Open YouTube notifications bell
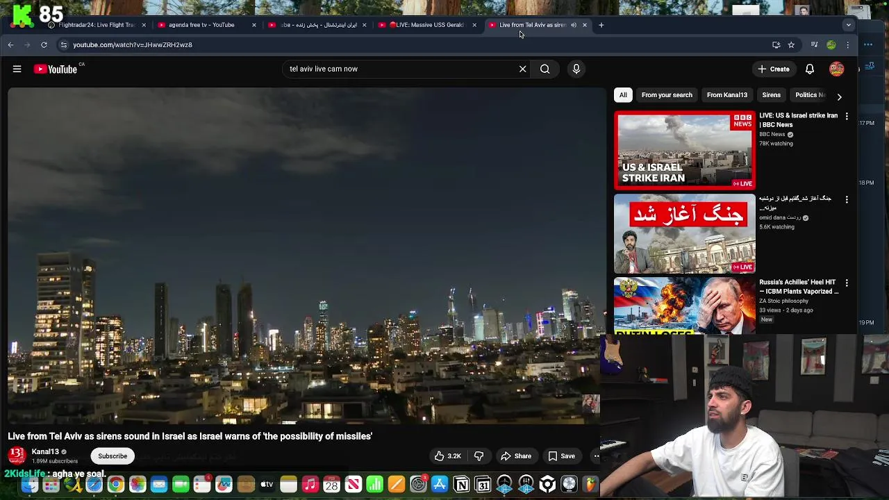The image size is (889, 500). (x=810, y=69)
